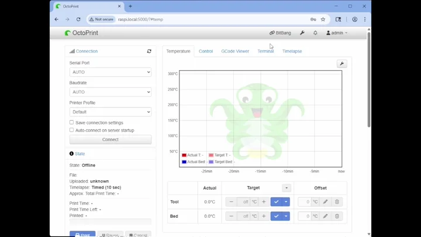Enable Auto-connect on server startup checkbox
421x237 pixels.
[x=71, y=130]
